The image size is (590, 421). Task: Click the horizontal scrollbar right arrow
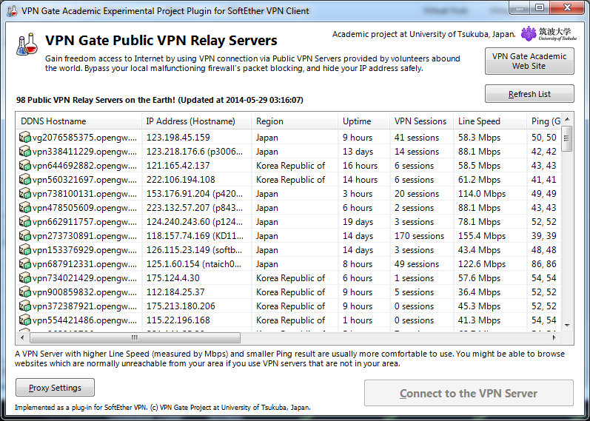[x=555, y=337]
